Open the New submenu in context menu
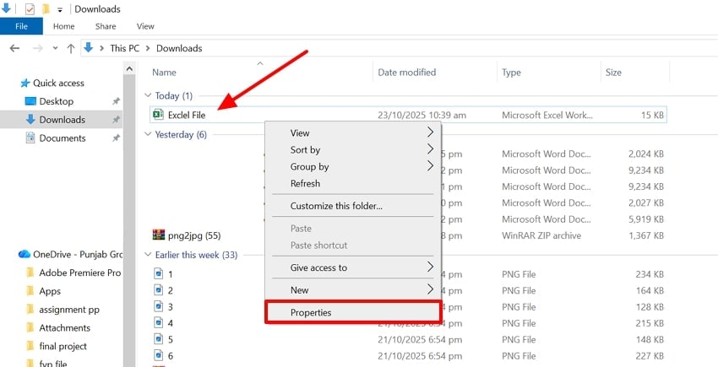The image size is (718, 367). (353, 289)
